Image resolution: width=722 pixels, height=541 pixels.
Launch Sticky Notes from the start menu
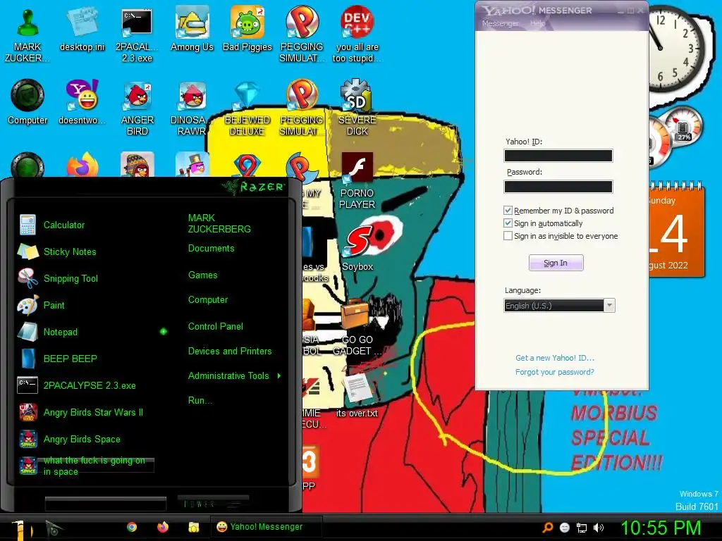coord(70,251)
